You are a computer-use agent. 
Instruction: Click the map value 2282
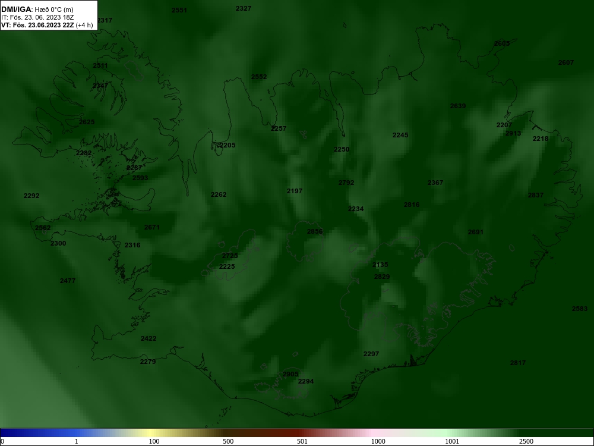click(84, 153)
